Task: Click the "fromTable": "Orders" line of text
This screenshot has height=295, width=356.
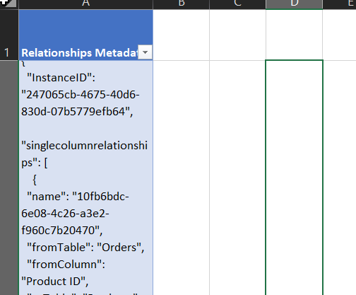Action: pyautogui.click(x=85, y=248)
